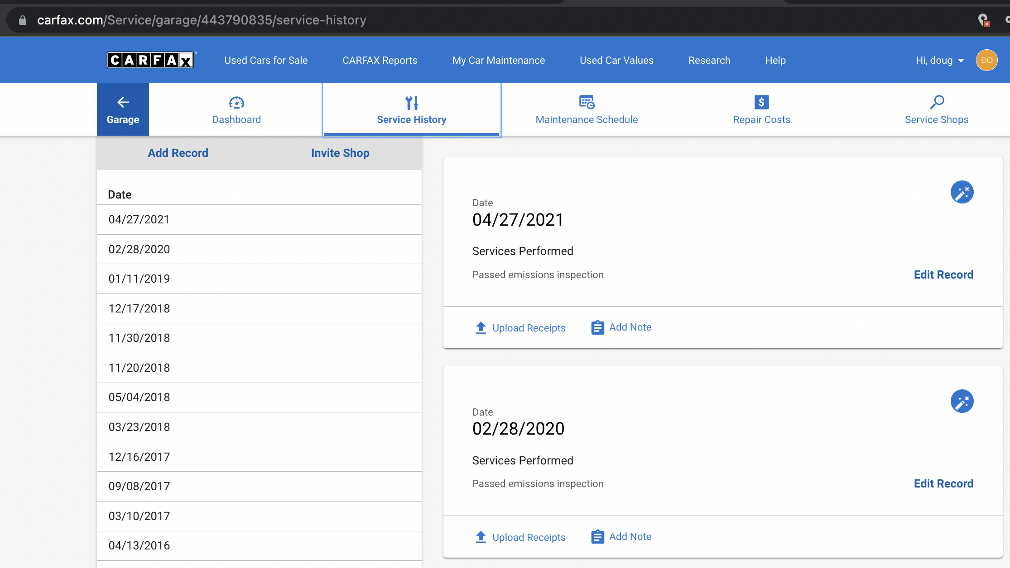
Task: Open CARFAX Reports menu
Action: pos(380,60)
